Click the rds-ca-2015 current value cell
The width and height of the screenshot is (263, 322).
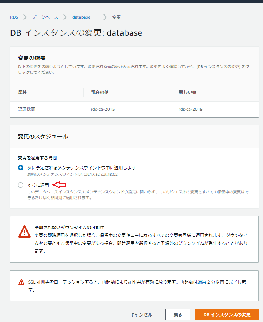(x=103, y=109)
